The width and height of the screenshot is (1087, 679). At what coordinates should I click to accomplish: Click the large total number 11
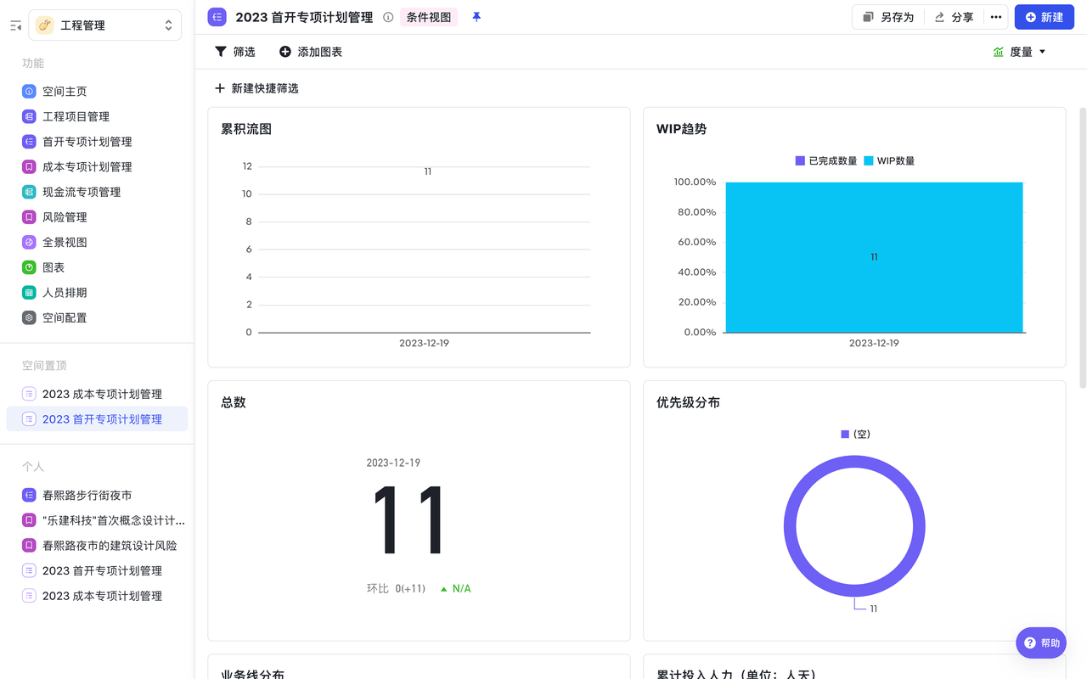click(408, 520)
